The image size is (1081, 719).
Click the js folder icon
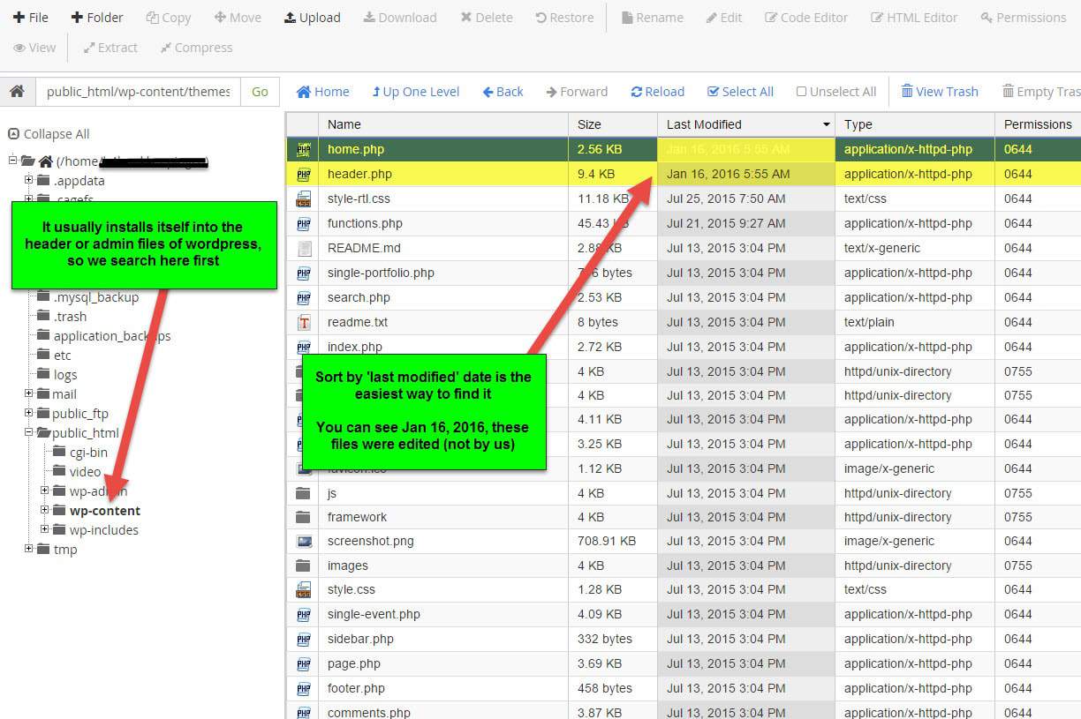(304, 493)
